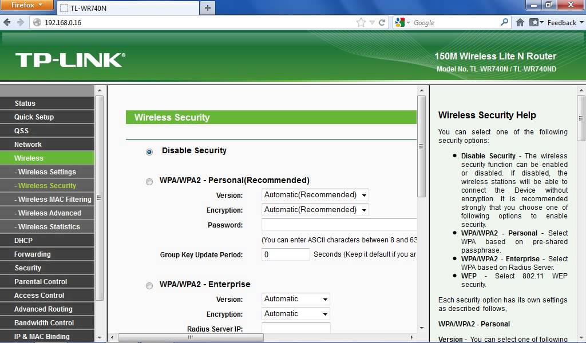The height and width of the screenshot is (343, 586).
Task: Click the site identity globe icon
Action: coord(37,22)
